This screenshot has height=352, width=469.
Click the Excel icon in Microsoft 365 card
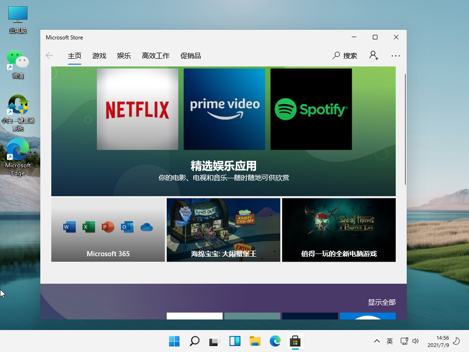tap(88, 227)
